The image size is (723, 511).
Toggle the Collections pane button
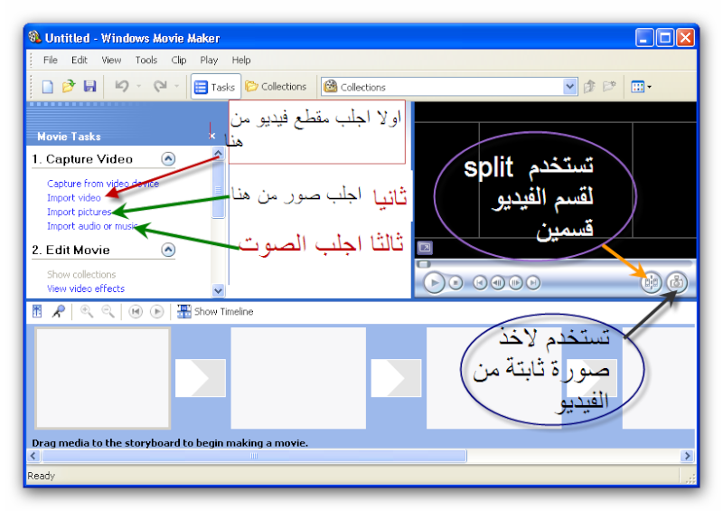click(x=276, y=87)
